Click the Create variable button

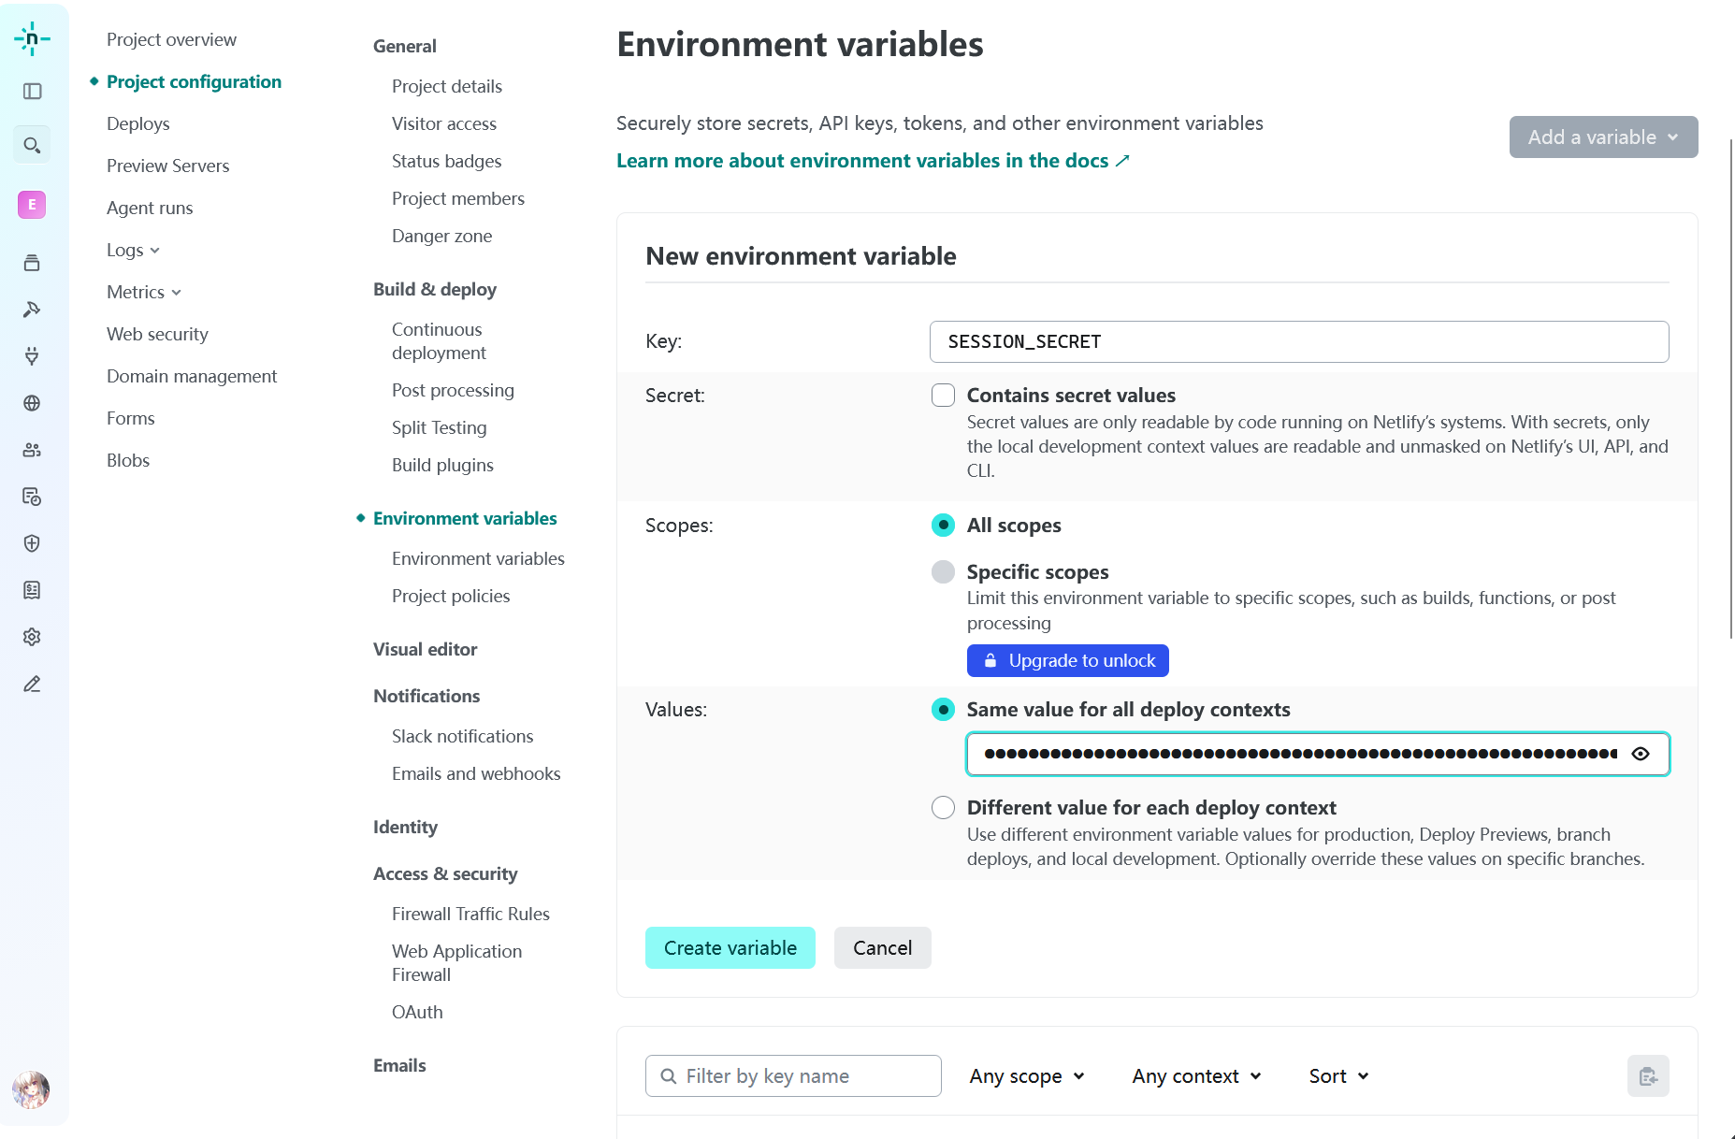point(730,948)
